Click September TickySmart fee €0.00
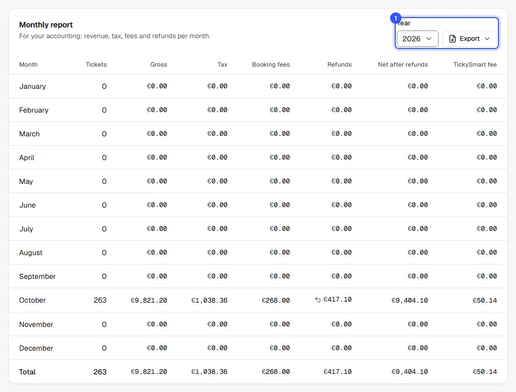This screenshot has width=516, height=392. pos(487,276)
